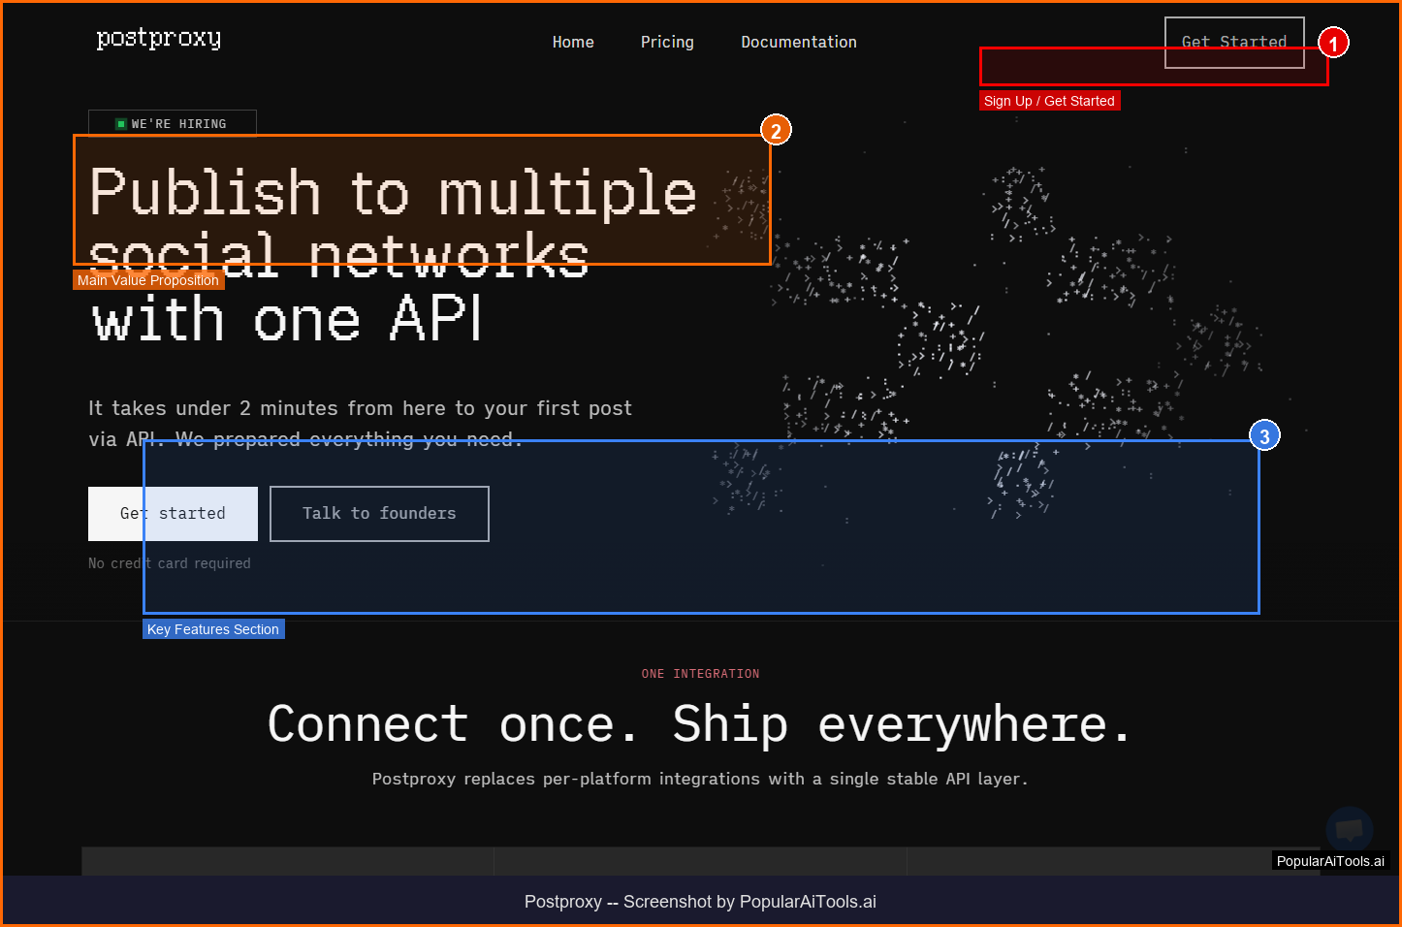Click the green square hiring indicator

[x=121, y=124]
